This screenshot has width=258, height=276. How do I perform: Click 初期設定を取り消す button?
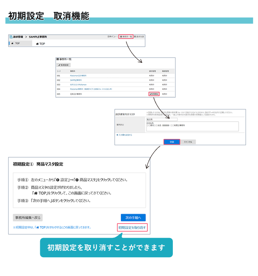coord(132,228)
